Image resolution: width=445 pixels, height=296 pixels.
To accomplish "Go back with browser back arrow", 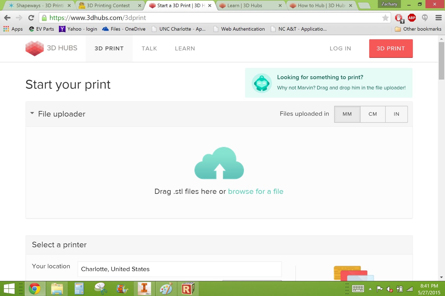I will click(7, 18).
